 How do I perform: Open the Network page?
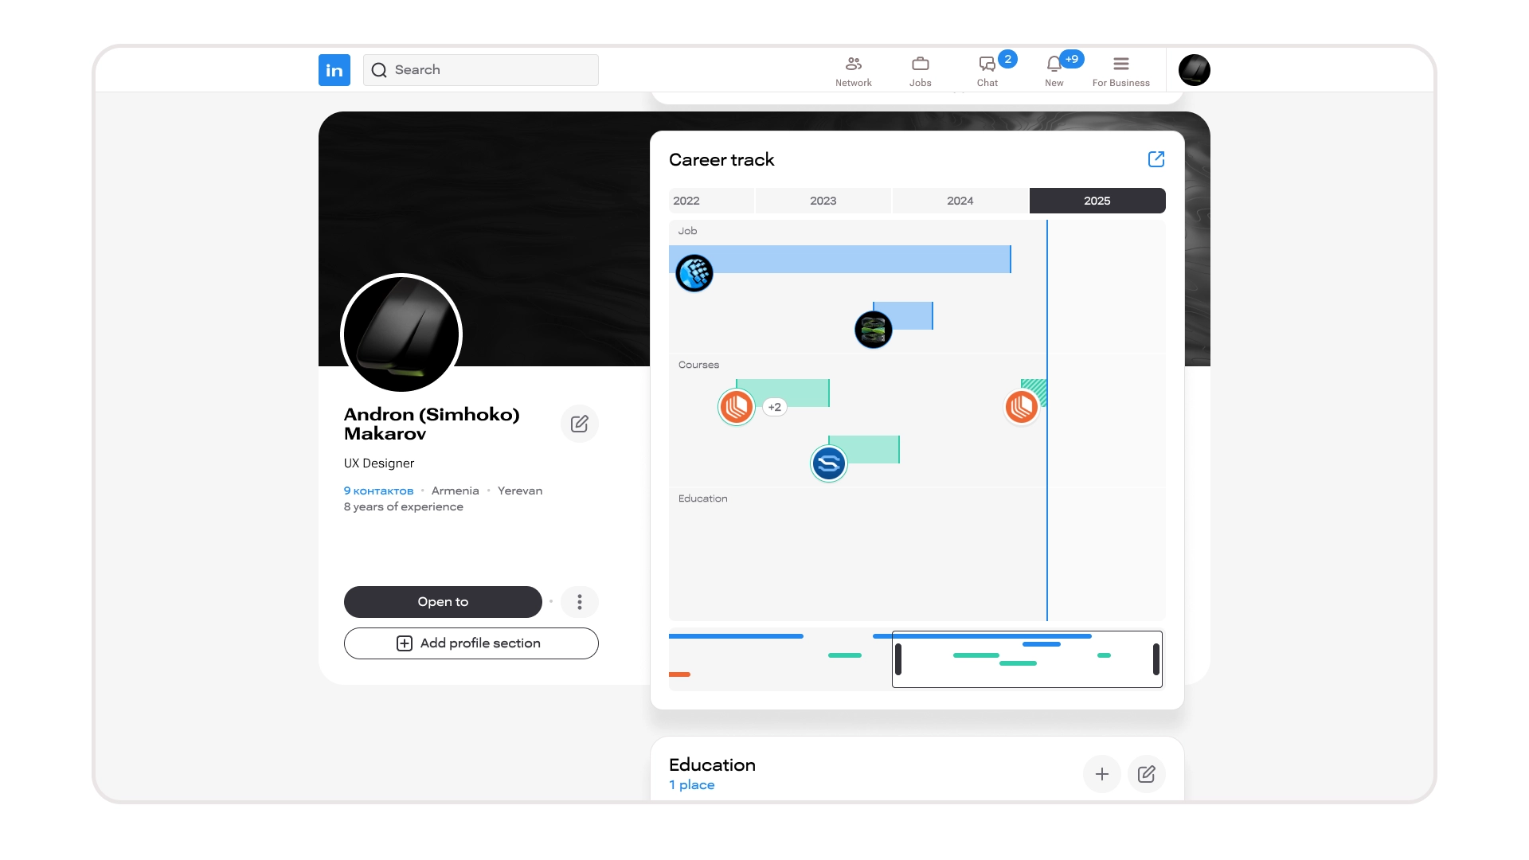coord(853,71)
